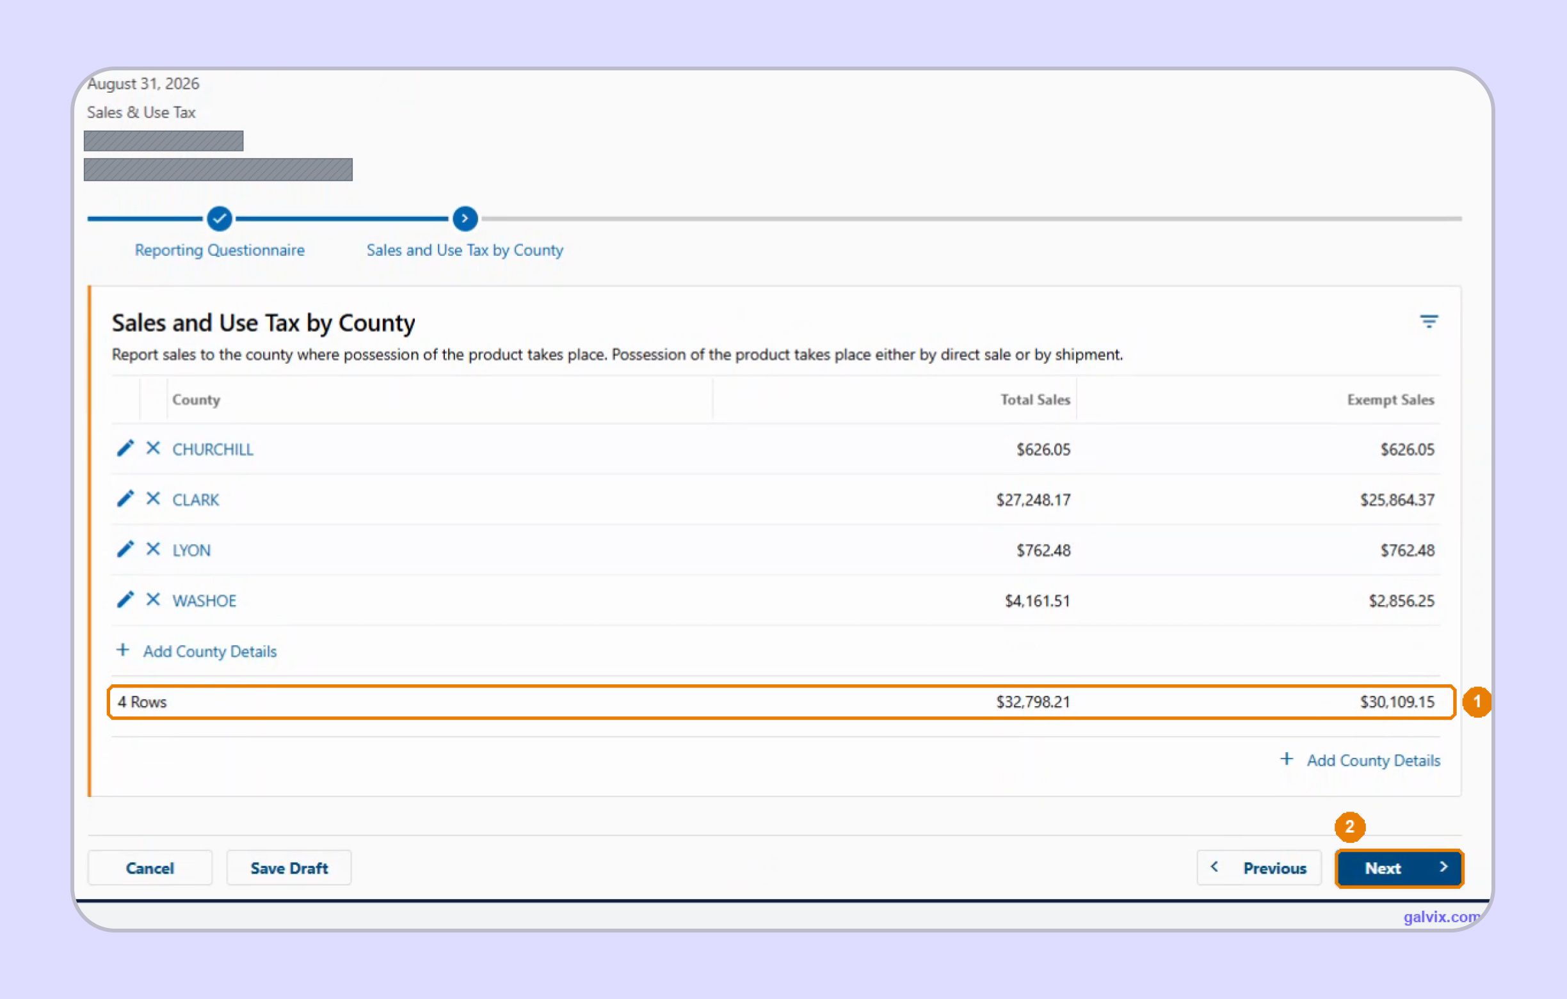Viewport: 1567px width, 999px height.
Task: Select the August 31, 2026 date text
Action: point(143,84)
